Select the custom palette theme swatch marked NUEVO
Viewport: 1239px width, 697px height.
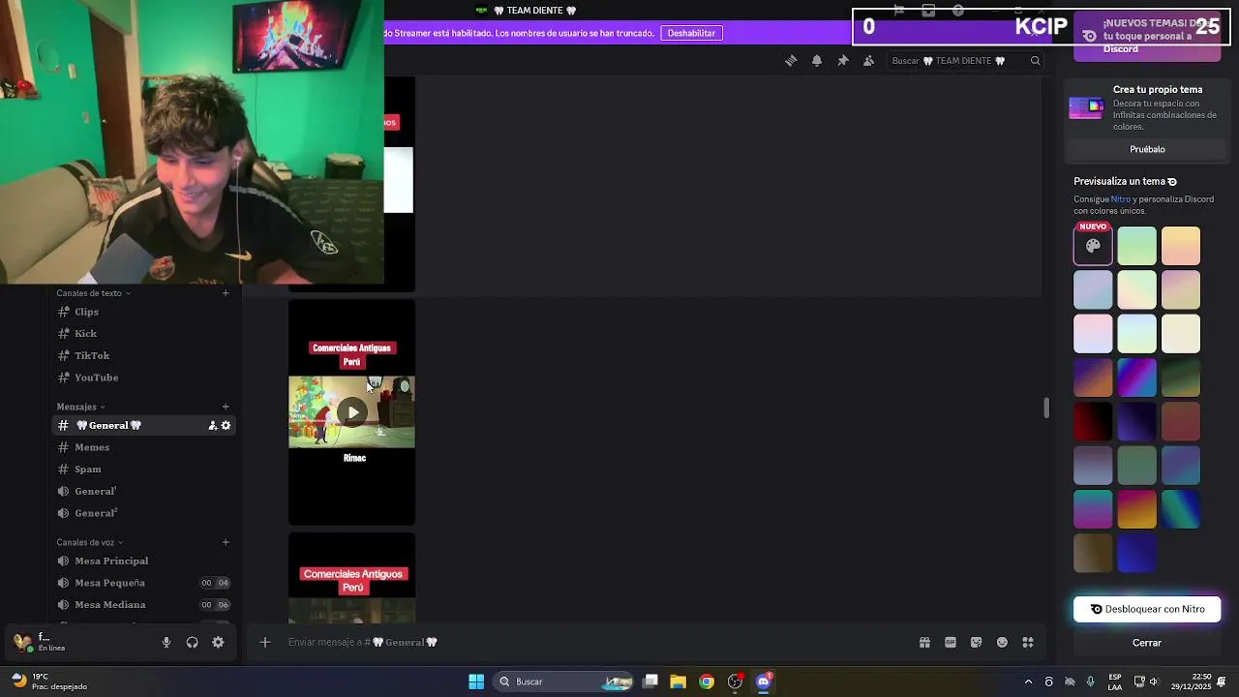pos(1093,246)
